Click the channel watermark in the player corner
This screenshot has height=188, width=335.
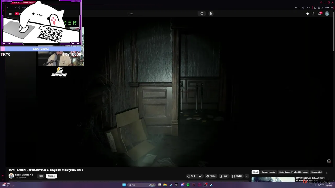tap(329, 161)
